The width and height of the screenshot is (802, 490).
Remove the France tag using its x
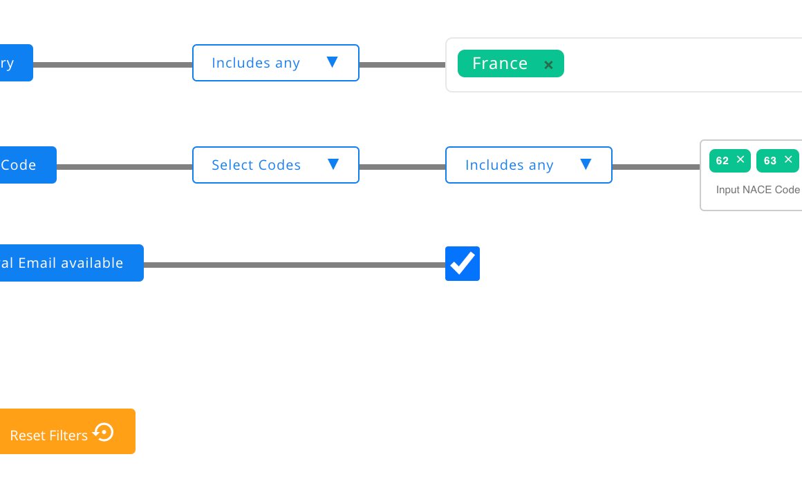click(x=548, y=65)
